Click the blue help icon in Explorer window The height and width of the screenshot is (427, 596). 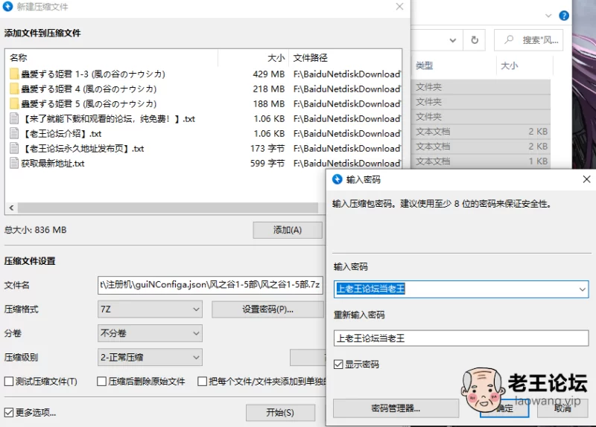[564, 16]
